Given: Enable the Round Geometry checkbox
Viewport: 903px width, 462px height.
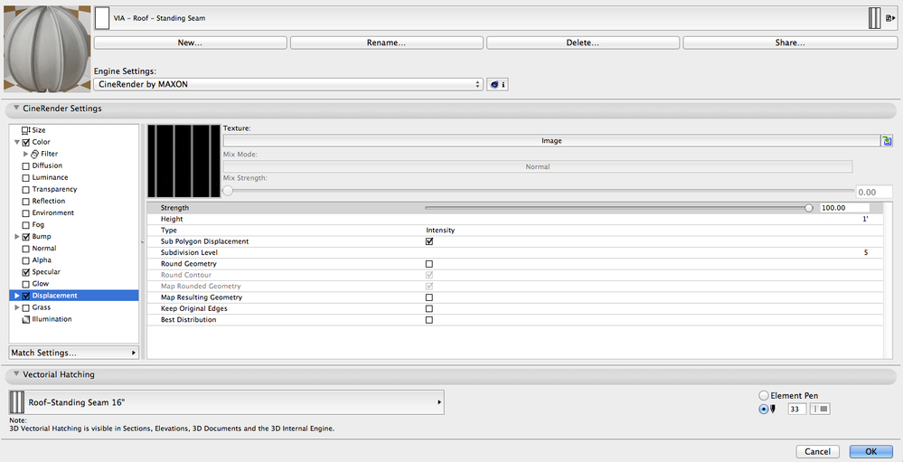Looking at the screenshot, I should pos(429,264).
